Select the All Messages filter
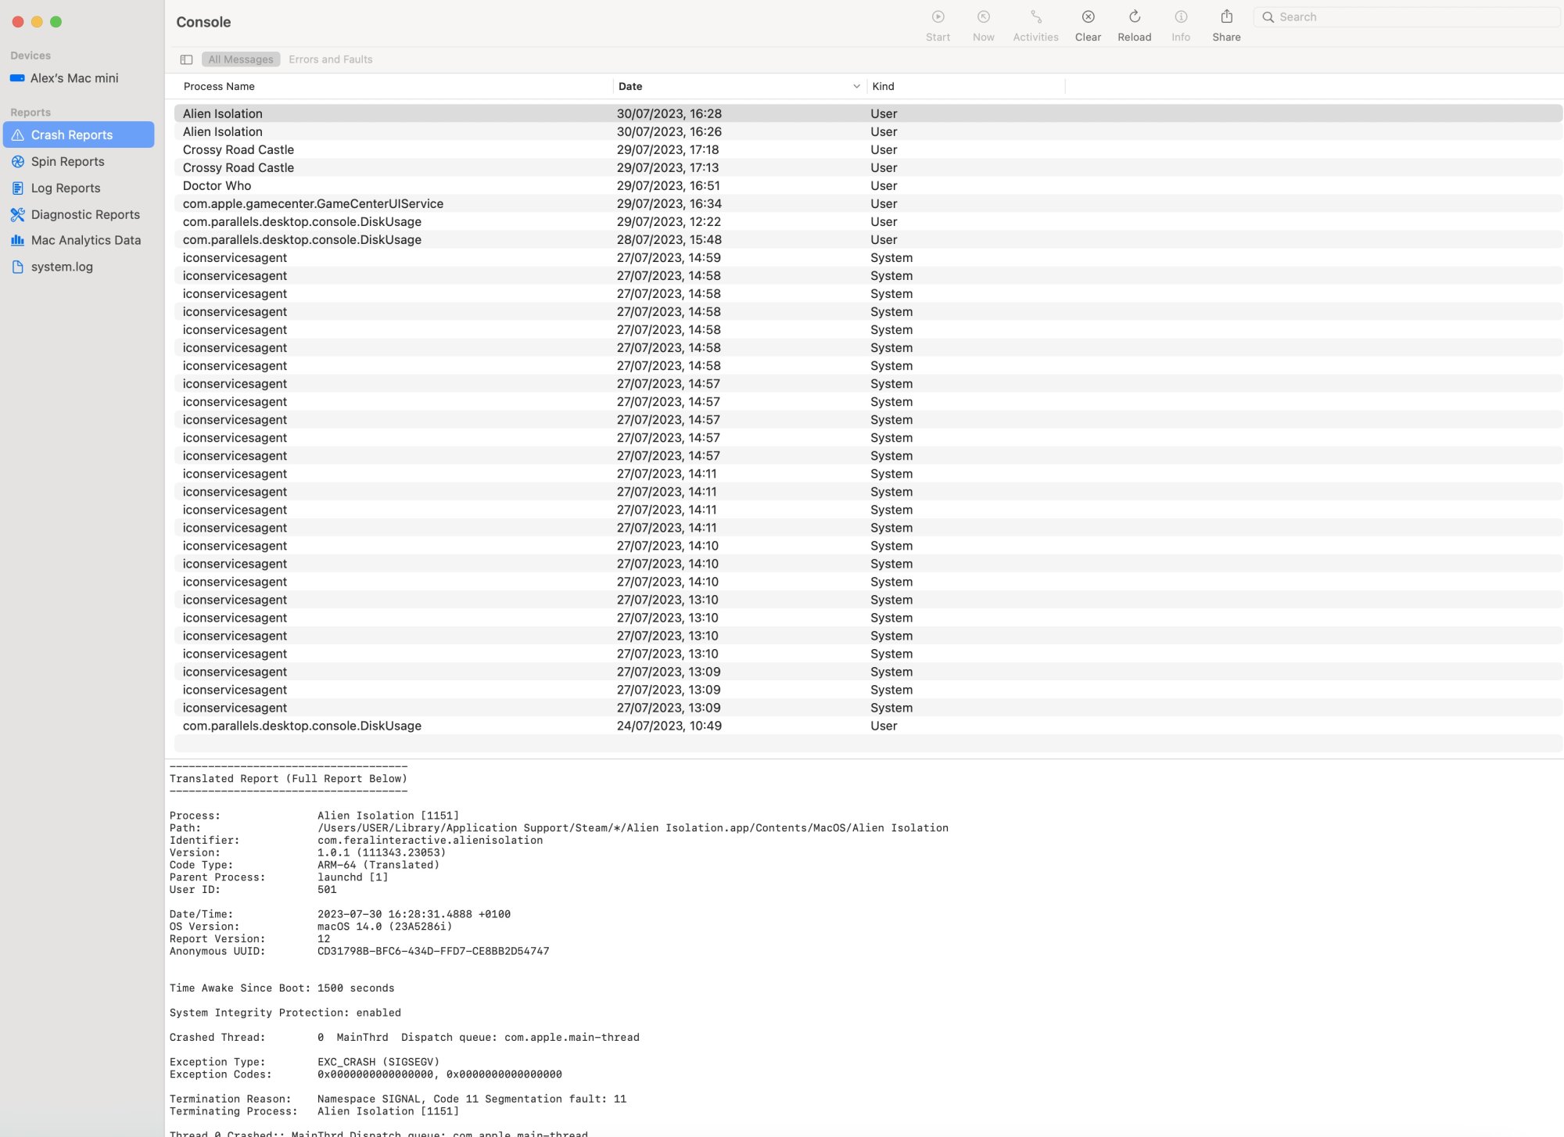1564x1137 pixels. (240, 59)
